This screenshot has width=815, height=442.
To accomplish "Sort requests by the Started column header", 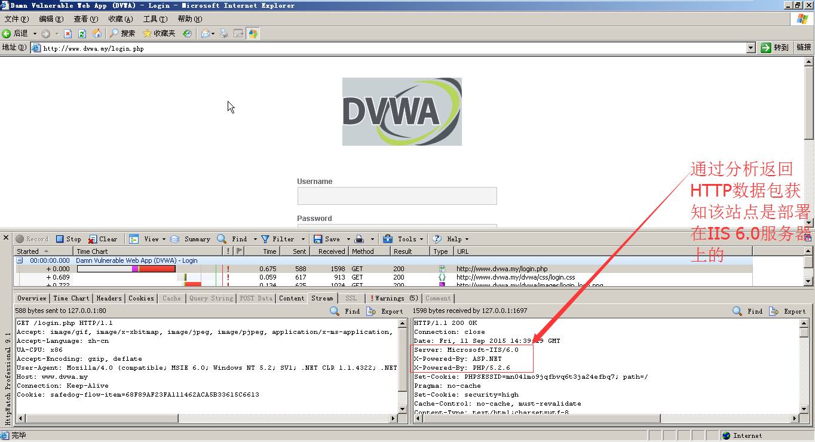I will [44, 251].
